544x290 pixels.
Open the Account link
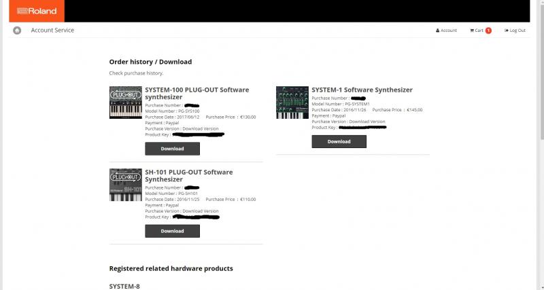coord(446,31)
